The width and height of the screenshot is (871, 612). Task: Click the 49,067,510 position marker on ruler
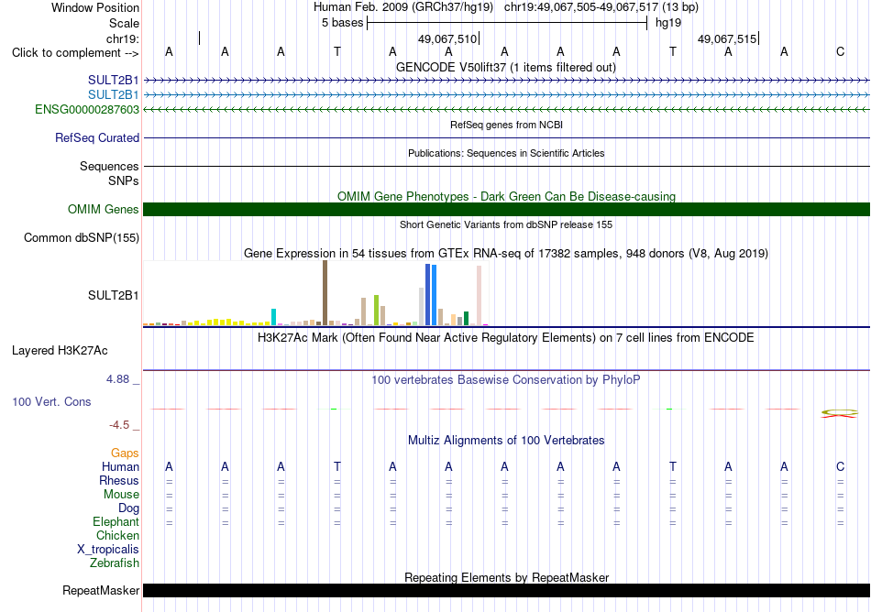tap(449, 38)
